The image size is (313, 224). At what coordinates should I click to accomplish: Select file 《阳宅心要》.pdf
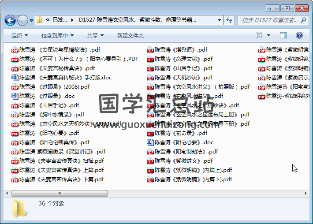[45, 133]
